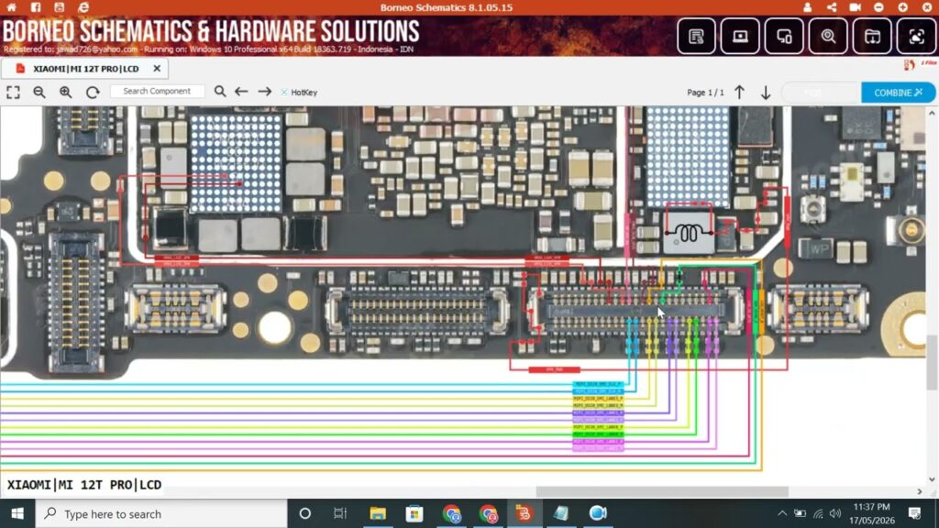The width and height of the screenshot is (939, 528).
Task: Toggle the HotKey option
Action: click(300, 93)
